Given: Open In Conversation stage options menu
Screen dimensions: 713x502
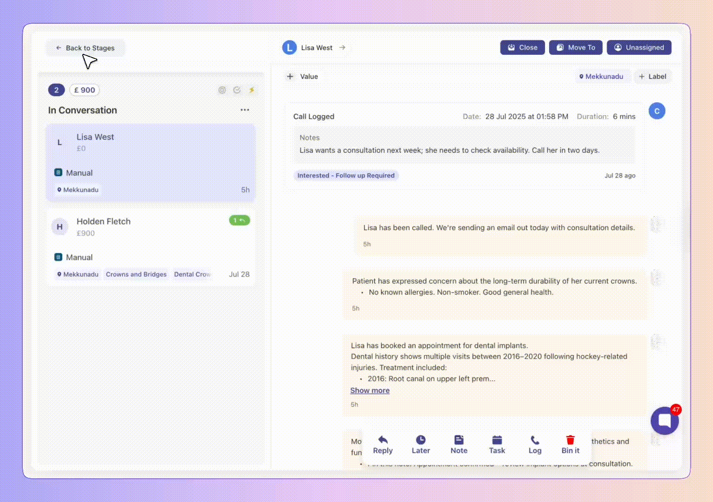Looking at the screenshot, I should pos(245,110).
